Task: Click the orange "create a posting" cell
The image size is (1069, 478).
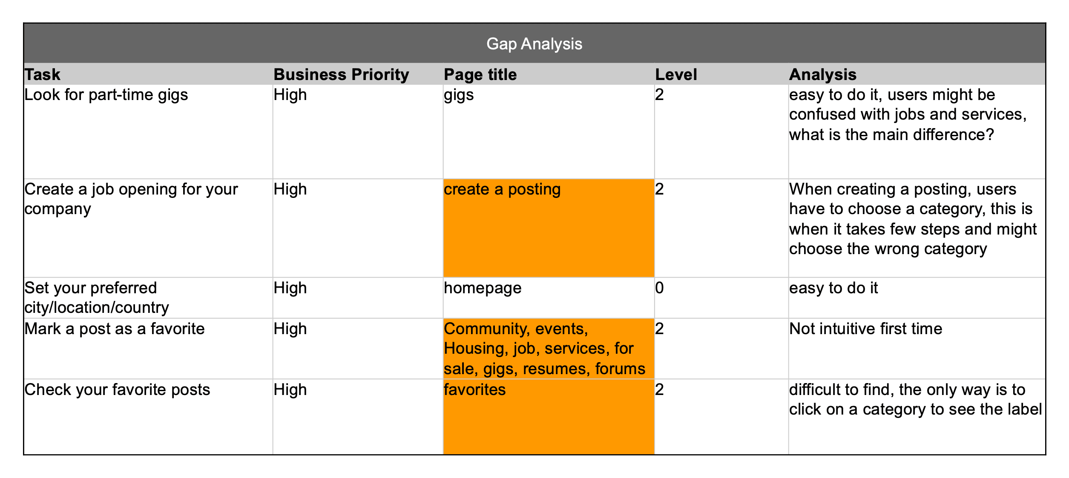Action: click(548, 228)
